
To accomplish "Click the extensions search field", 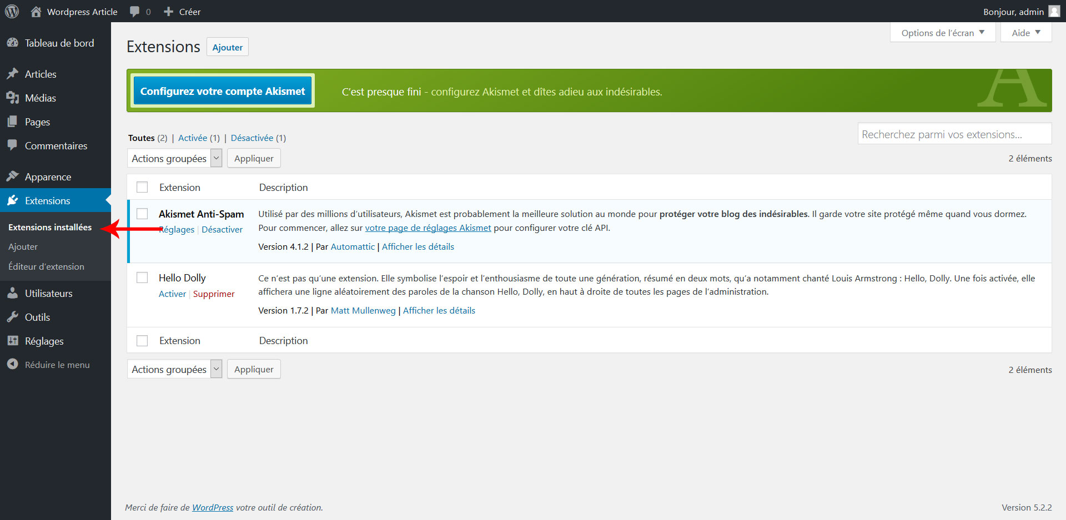I will (954, 134).
